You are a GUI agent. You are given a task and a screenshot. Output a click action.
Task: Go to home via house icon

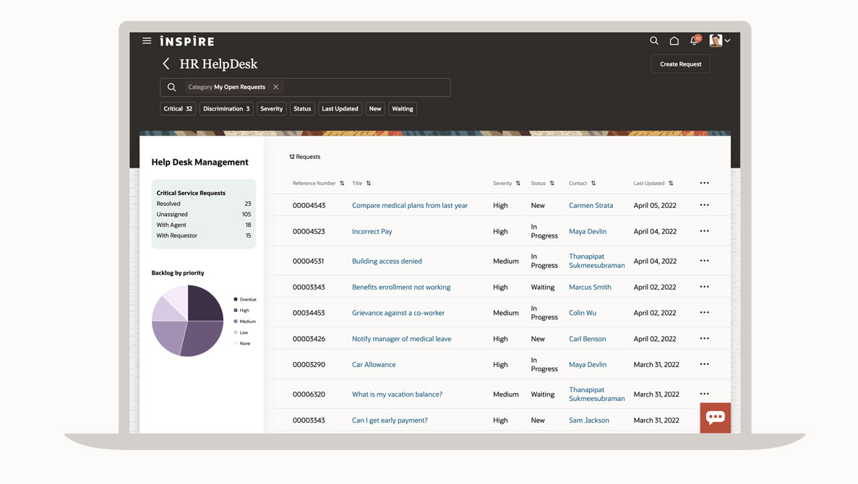674,41
